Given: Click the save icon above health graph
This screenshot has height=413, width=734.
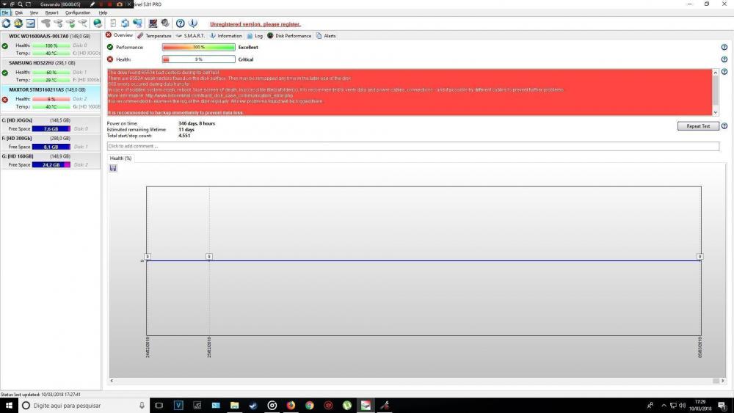Looking at the screenshot, I should [x=113, y=168].
